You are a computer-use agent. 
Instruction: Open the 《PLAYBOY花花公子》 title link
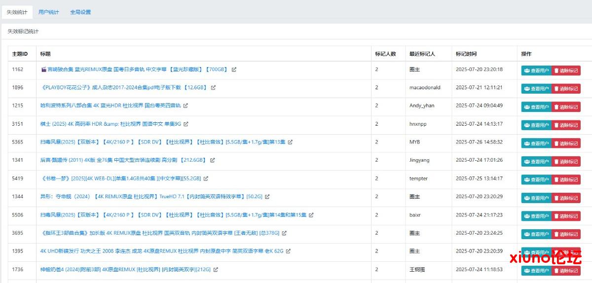123,88
